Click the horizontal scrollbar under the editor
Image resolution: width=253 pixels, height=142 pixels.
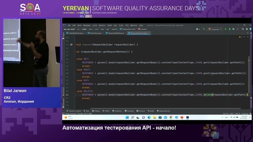[165, 108]
